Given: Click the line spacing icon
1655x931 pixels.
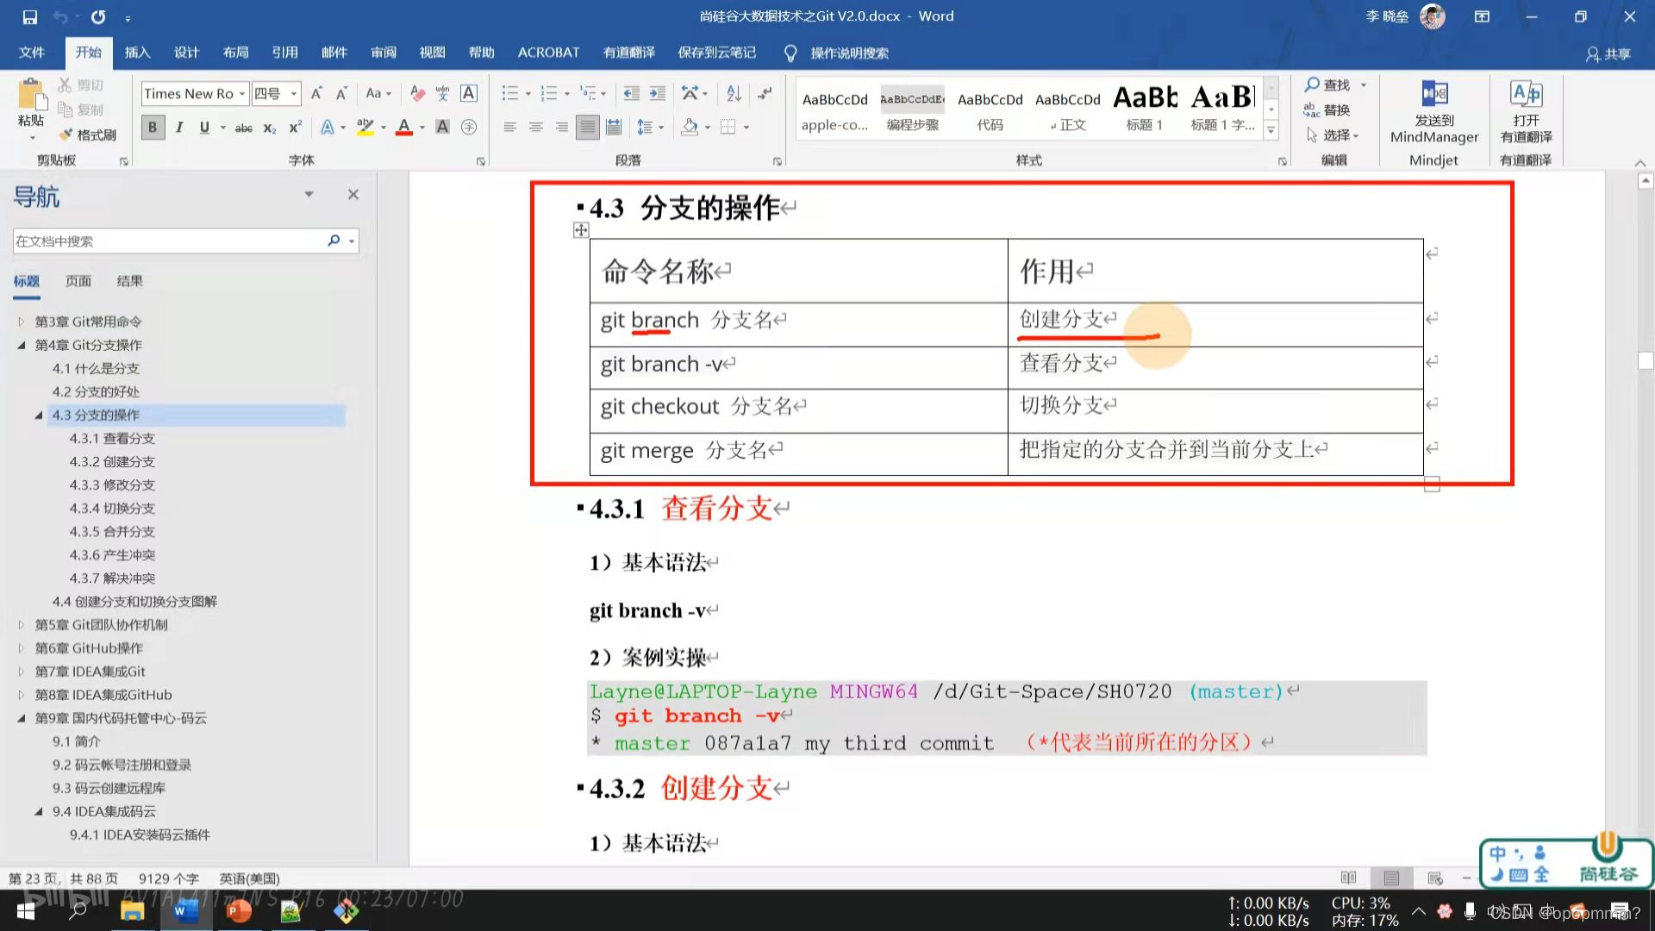Looking at the screenshot, I should (x=645, y=128).
